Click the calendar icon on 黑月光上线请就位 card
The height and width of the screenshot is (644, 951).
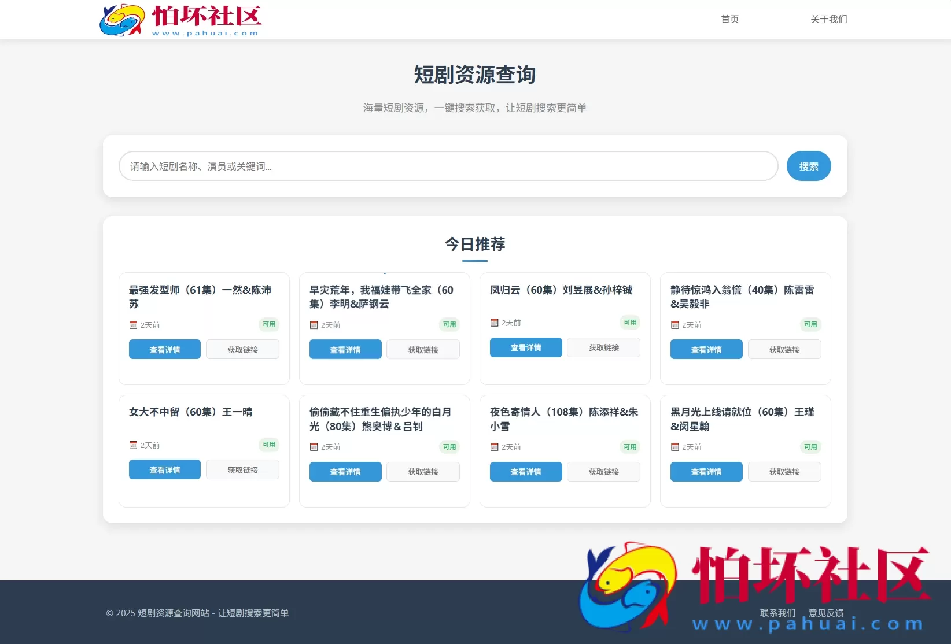click(x=674, y=447)
